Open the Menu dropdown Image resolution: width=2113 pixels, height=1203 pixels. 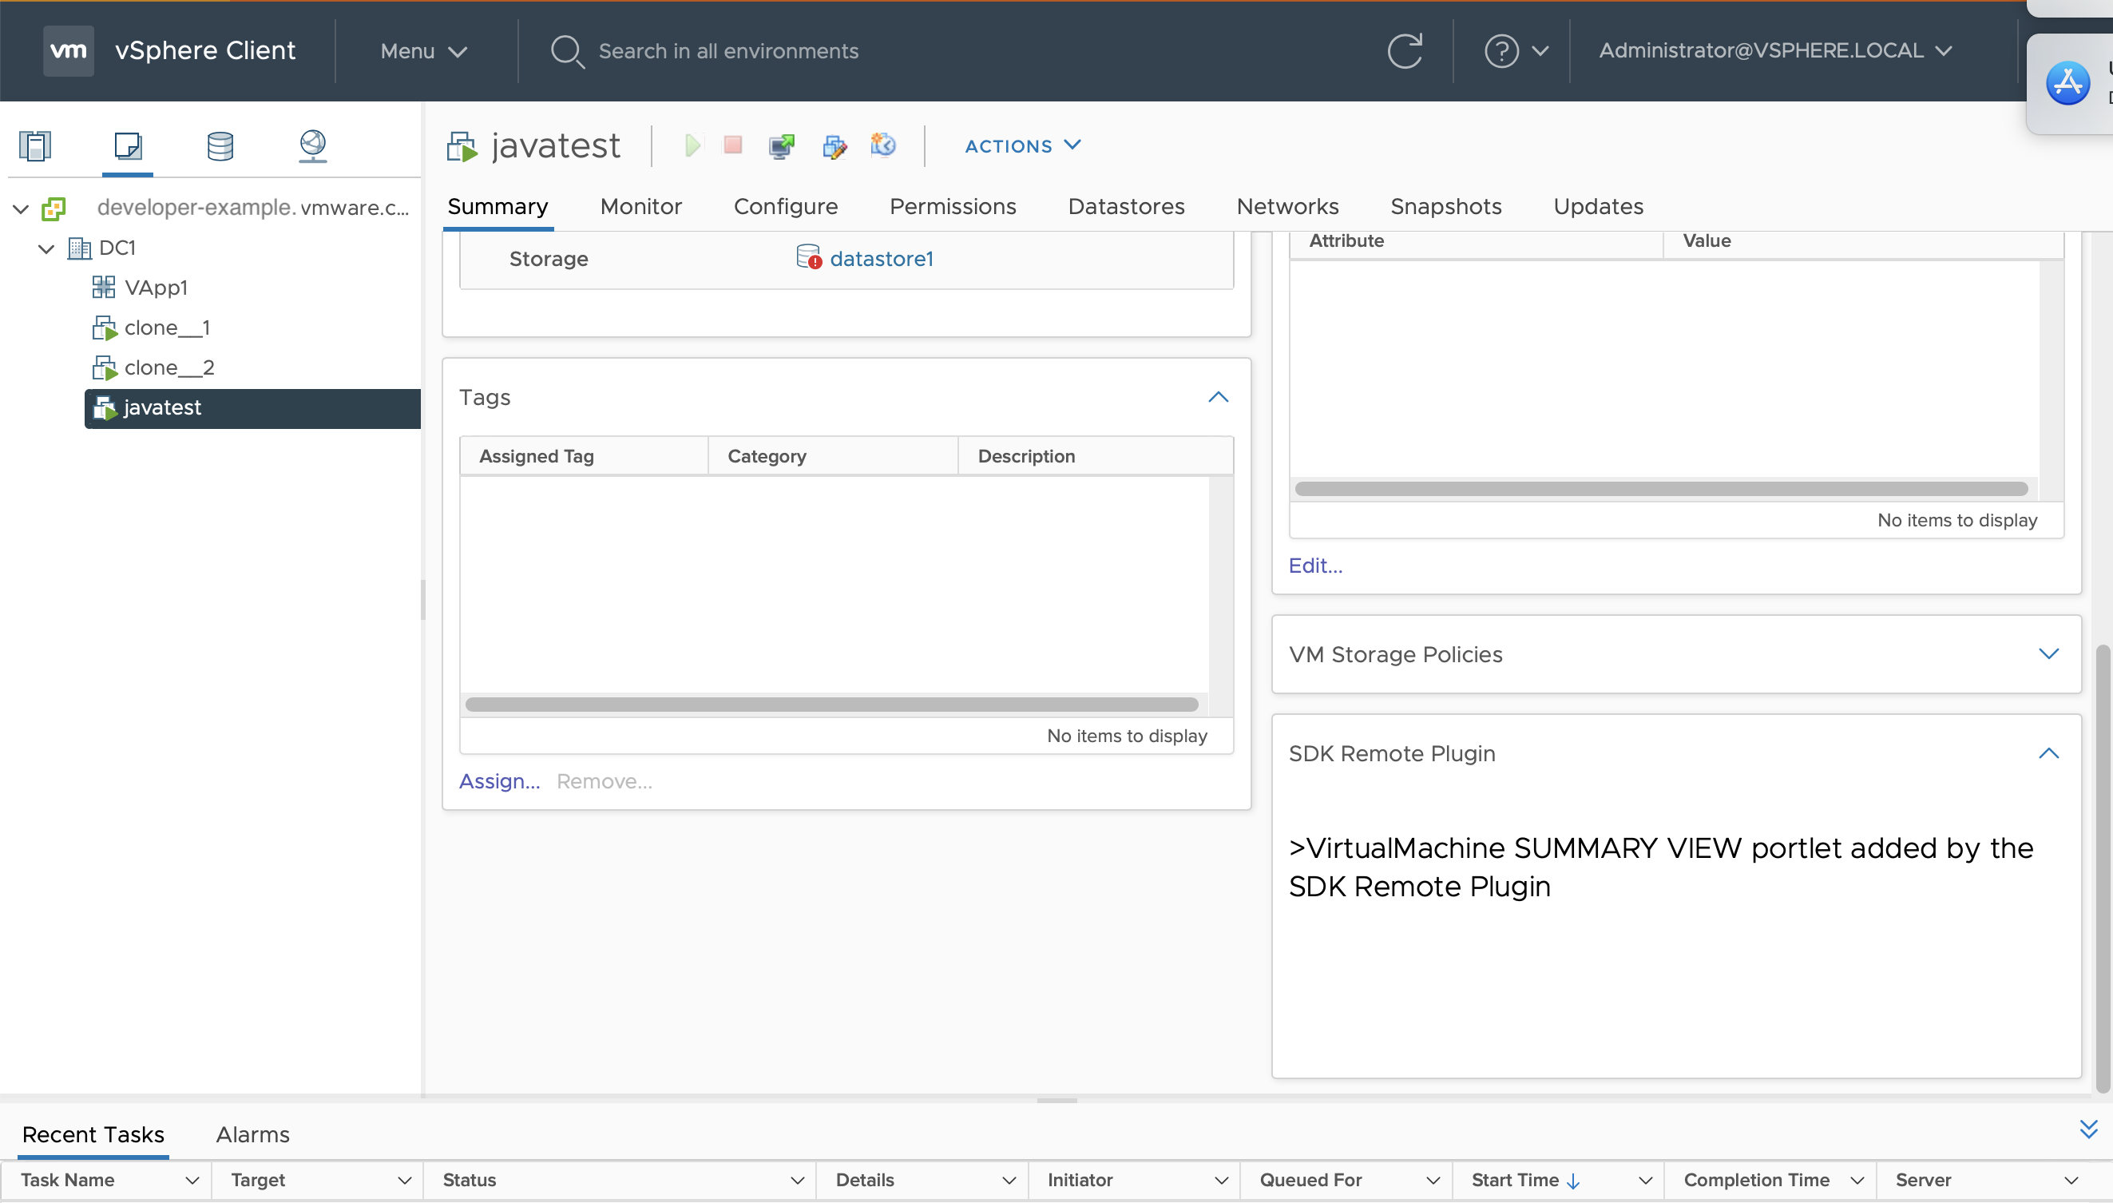423,51
